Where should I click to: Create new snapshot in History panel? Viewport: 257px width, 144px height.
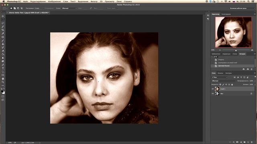248,69
